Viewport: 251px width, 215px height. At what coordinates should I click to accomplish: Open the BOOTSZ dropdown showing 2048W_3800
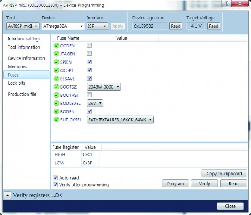point(104,87)
